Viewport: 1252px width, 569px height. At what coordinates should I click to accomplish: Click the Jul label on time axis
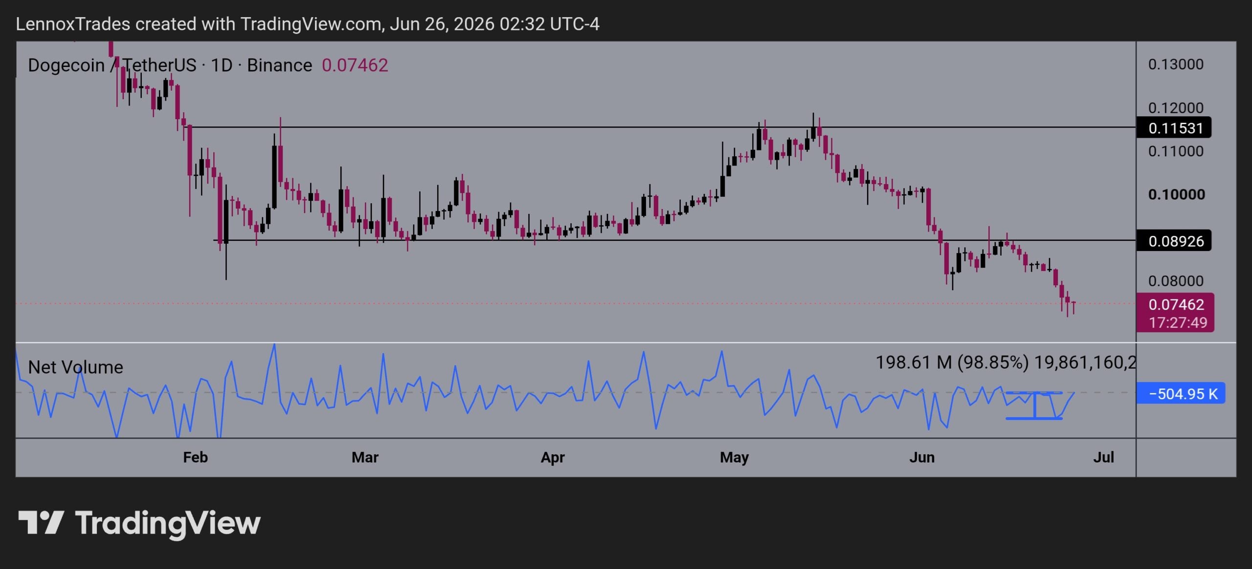pos(1103,457)
